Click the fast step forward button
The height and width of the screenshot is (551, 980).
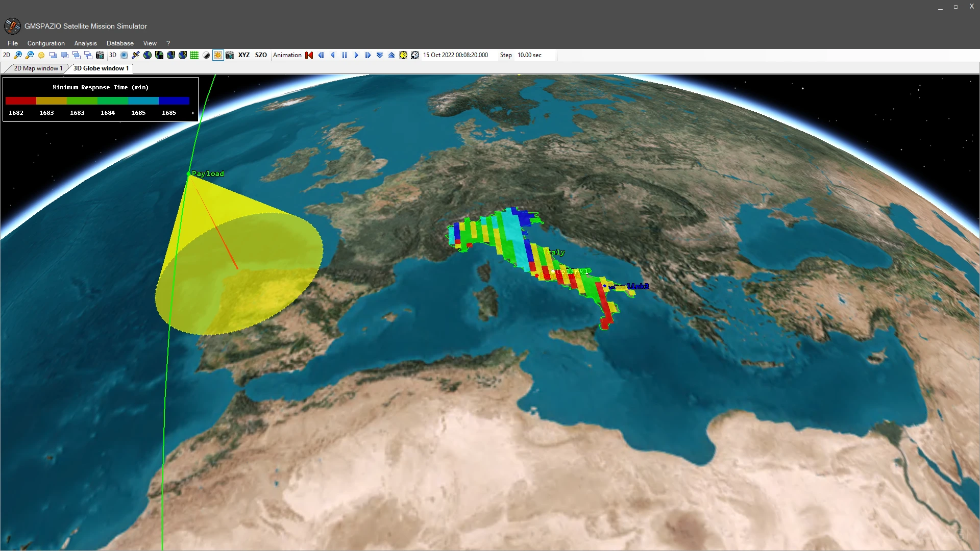coord(368,55)
